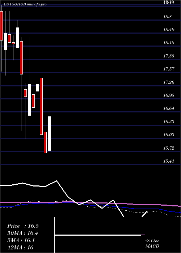Click the 16.03 price axis label

169,135
